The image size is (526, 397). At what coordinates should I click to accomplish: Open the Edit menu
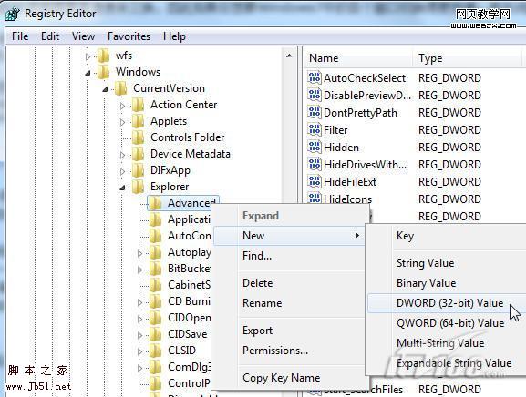pos(50,36)
